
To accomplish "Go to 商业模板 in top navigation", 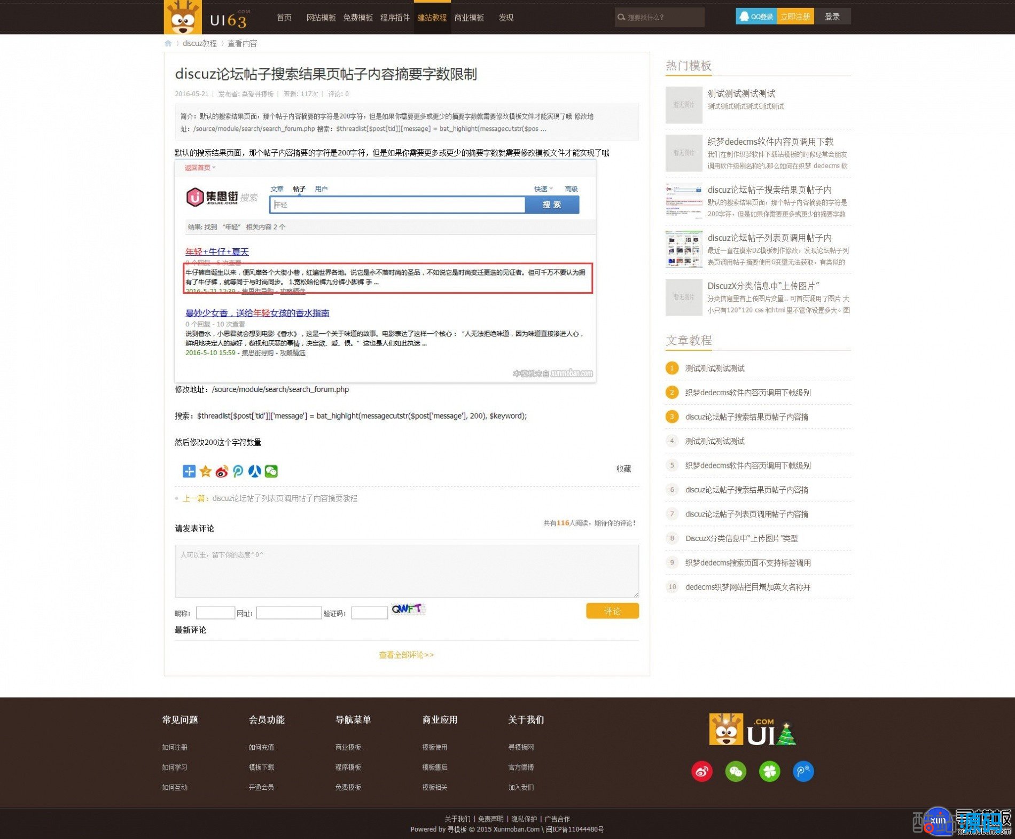I will pos(469,18).
